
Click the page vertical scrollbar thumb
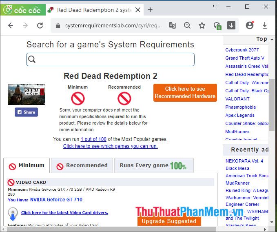[272, 105]
